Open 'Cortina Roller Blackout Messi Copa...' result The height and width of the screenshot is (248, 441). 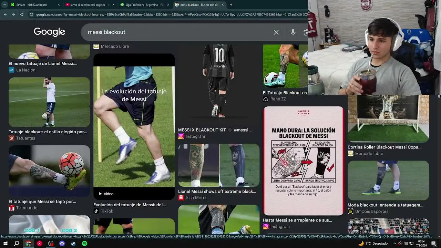[x=384, y=147]
